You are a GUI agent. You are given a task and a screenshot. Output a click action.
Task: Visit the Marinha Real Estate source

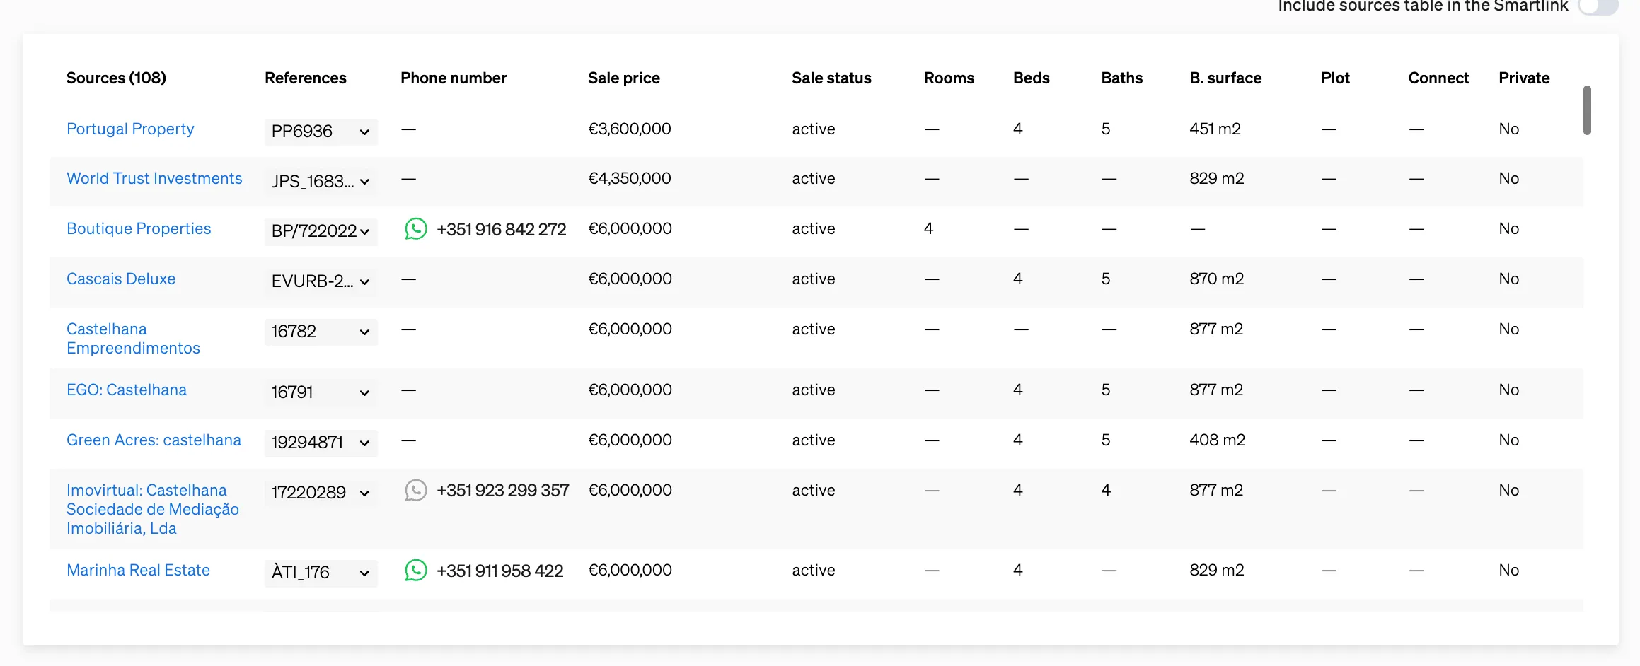coord(138,570)
